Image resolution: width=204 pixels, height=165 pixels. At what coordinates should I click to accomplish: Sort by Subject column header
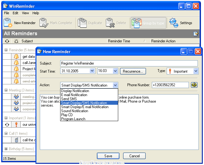pyautogui.click(x=64, y=41)
